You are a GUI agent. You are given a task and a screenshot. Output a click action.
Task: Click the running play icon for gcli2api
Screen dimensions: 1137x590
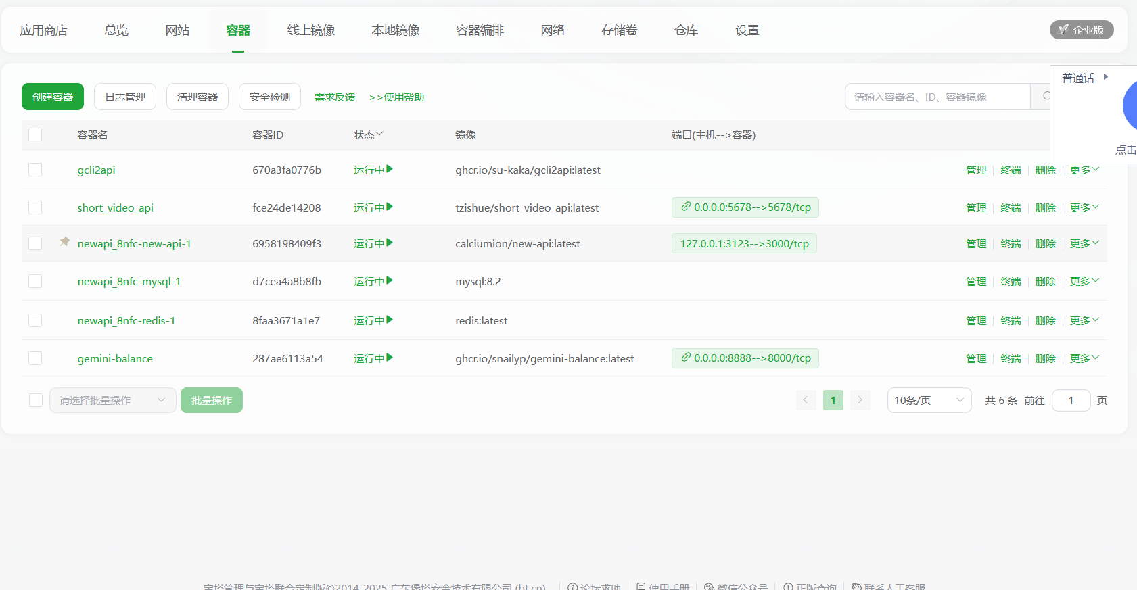(390, 169)
